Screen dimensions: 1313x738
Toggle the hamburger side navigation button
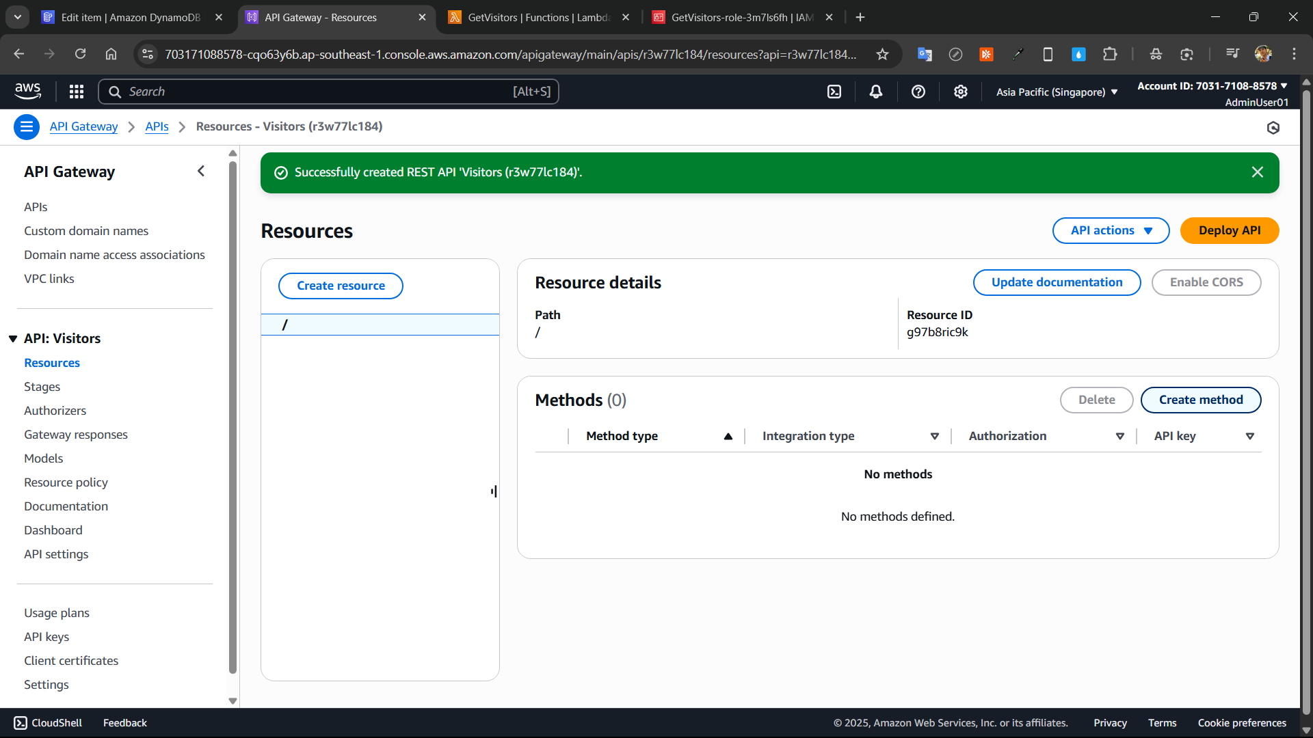click(x=27, y=127)
